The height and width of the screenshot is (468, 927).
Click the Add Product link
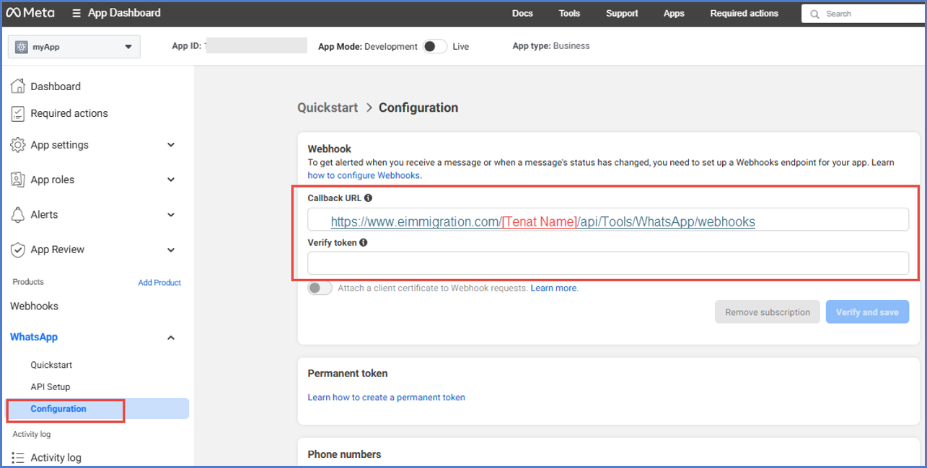pos(159,283)
